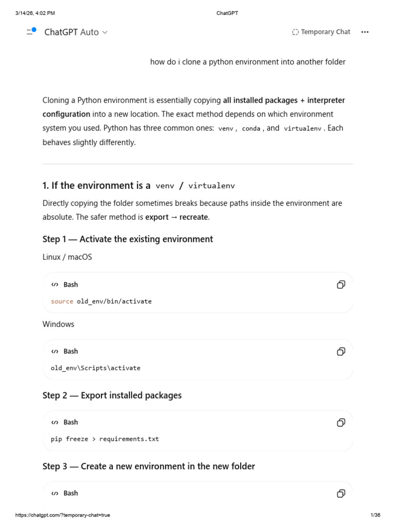Copy the source old_env/bin/activate code
This screenshot has height=528, width=396.
pos(341,285)
